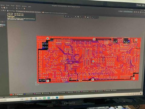The height and width of the screenshot is (109, 145).
Task: Click the notifications bell icon at top right
Action: (138, 12)
